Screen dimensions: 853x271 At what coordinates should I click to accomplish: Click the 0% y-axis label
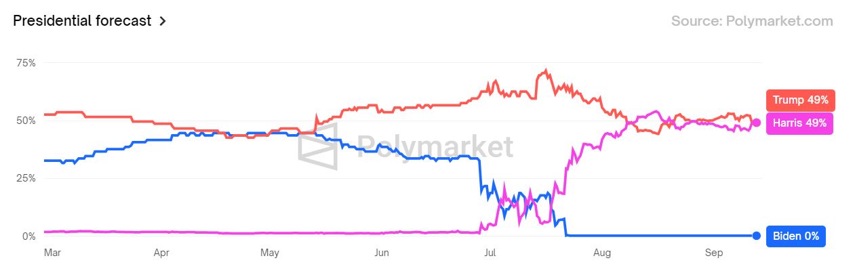point(29,236)
